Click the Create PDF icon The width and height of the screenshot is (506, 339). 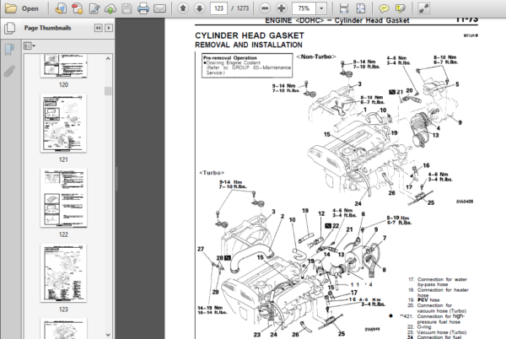(x=61, y=8)
